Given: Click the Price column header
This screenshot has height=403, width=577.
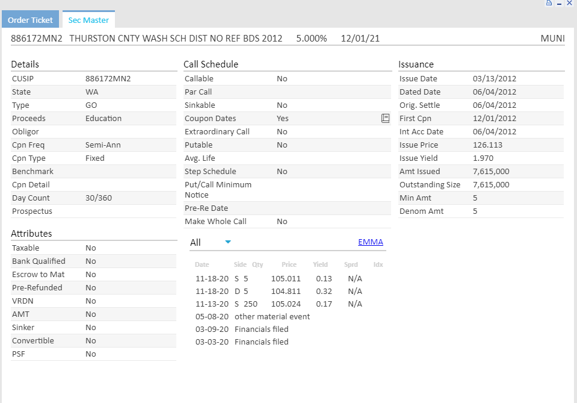Looking at the screenshot, I should click(289, 264).
